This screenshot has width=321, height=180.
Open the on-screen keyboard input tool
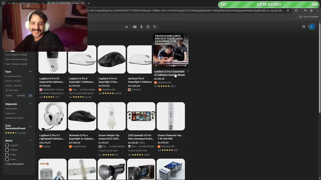coord(135,27)
